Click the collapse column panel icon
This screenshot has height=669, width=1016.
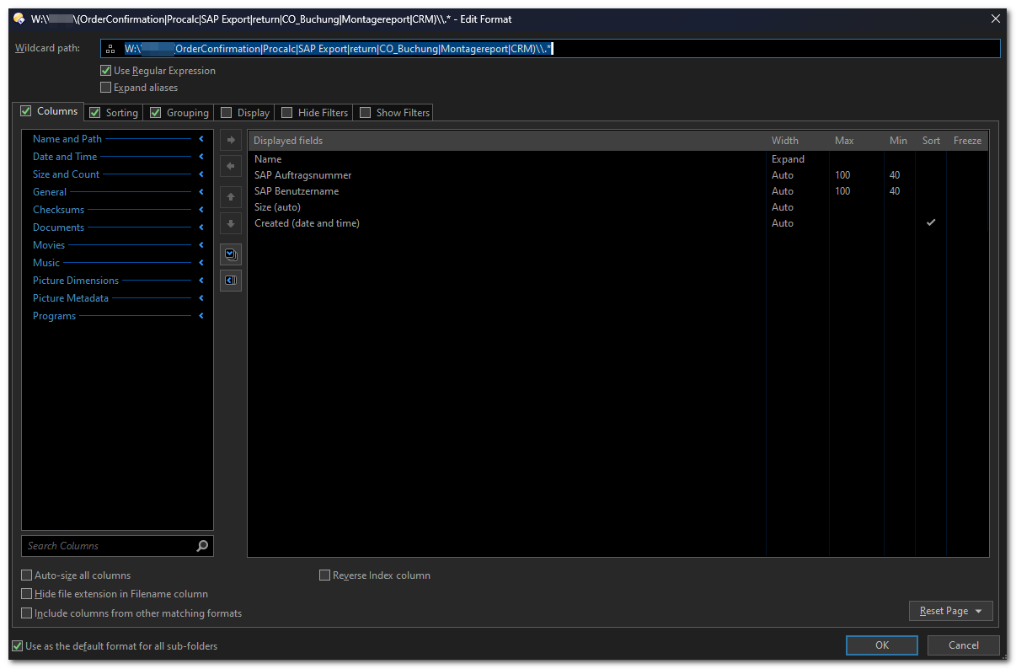231,281
